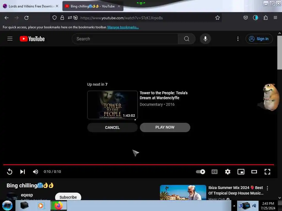
Task: Click the Firefox taskbar icon
Action: pyautogui.click(x=59, y=206)
